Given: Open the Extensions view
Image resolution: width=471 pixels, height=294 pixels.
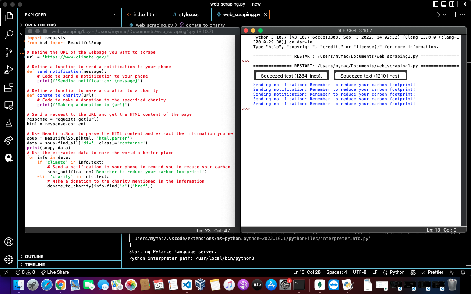Looking at the screenshot, I should point(9,88).
